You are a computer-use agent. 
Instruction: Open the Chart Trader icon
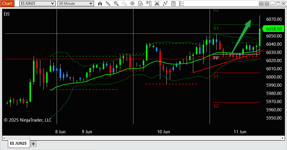pos(149,4)
